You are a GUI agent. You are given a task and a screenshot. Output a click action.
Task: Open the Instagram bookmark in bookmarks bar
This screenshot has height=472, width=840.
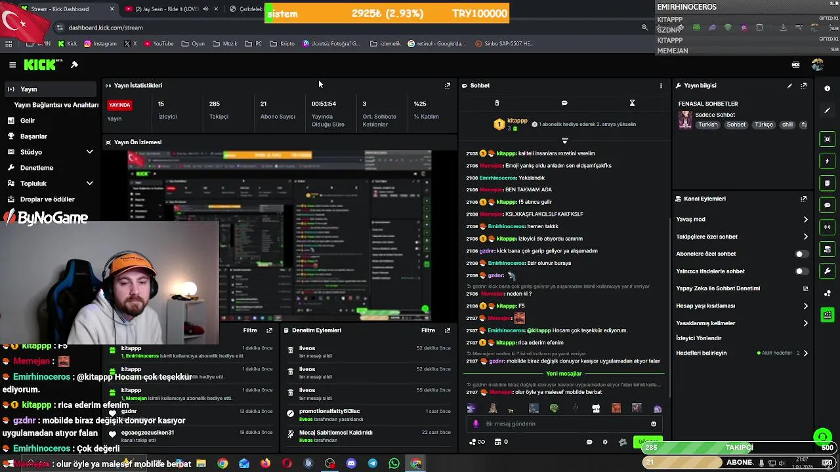click(x=100, y=44)
